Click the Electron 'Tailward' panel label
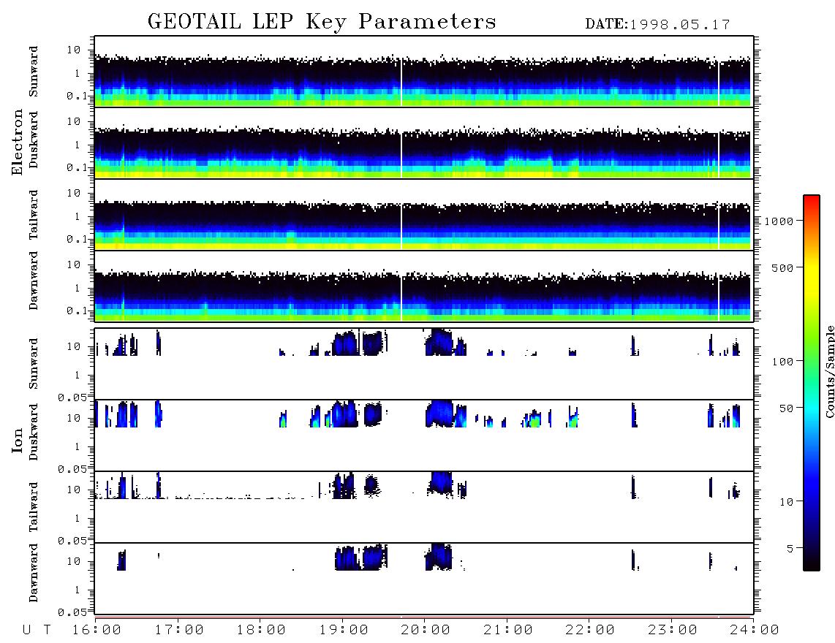This screenshot has height=643, width=835. [34, 214]
